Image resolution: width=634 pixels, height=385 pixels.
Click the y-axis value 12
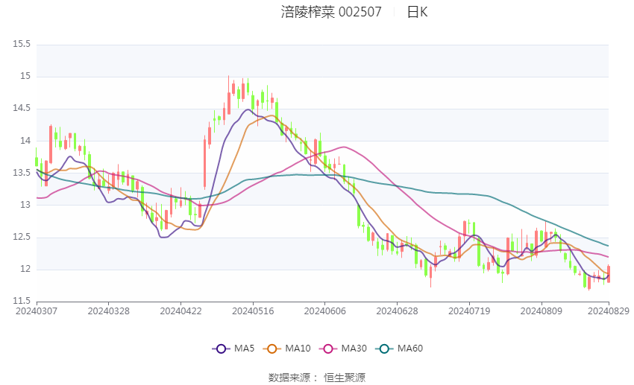pos(25,269)
